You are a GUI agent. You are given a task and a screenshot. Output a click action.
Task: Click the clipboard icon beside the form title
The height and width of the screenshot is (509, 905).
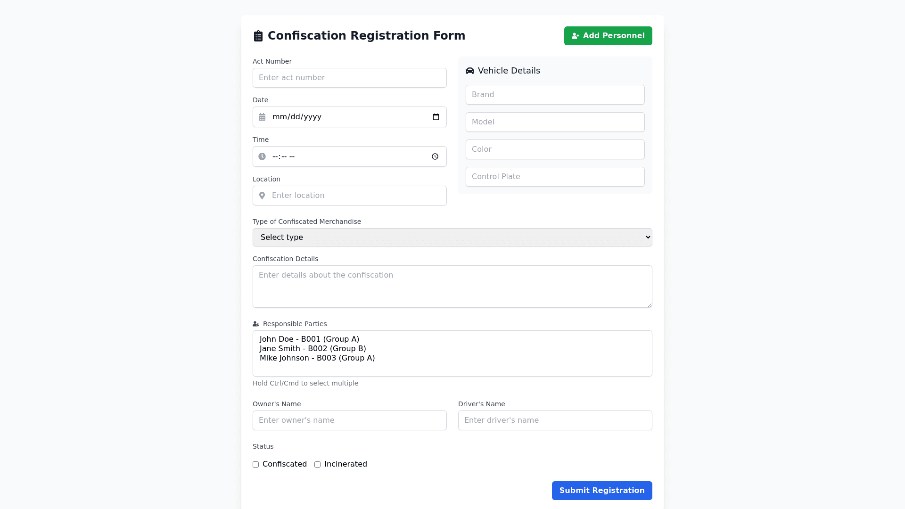tap(258, 36)
